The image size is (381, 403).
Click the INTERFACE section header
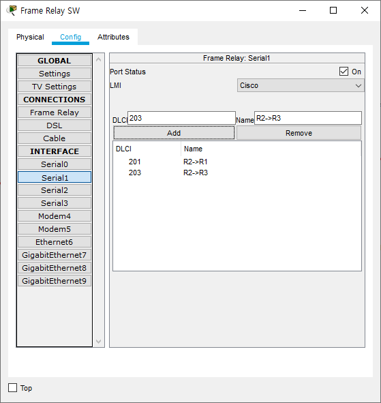point(55,151)
